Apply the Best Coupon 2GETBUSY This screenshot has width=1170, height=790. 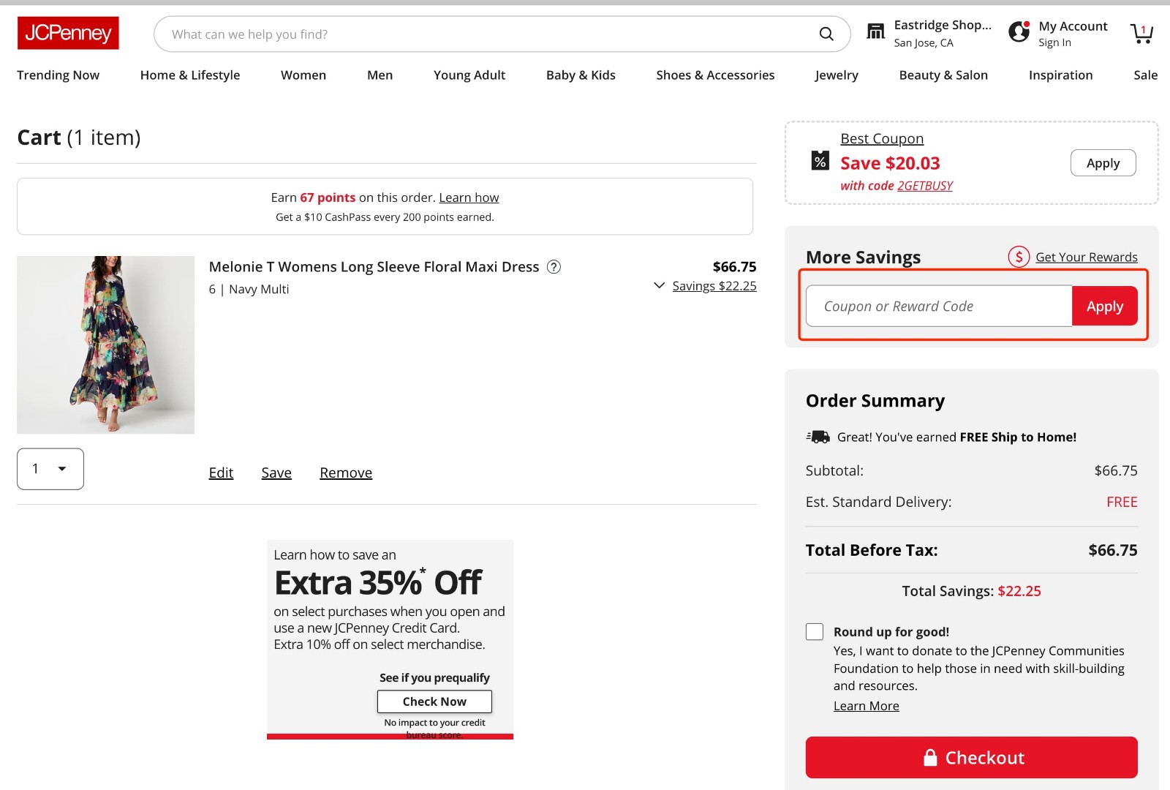(1103, 162)
